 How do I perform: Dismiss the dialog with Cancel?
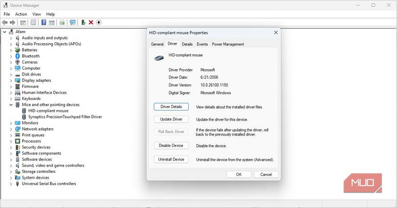(266, 174)
